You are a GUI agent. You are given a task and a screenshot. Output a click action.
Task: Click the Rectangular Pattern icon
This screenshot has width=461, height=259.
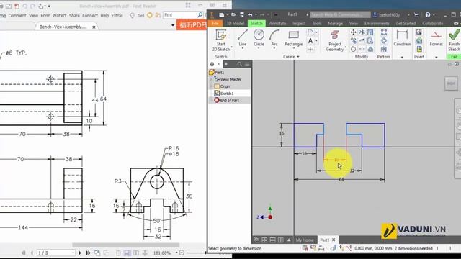click(x=384, y=32)
